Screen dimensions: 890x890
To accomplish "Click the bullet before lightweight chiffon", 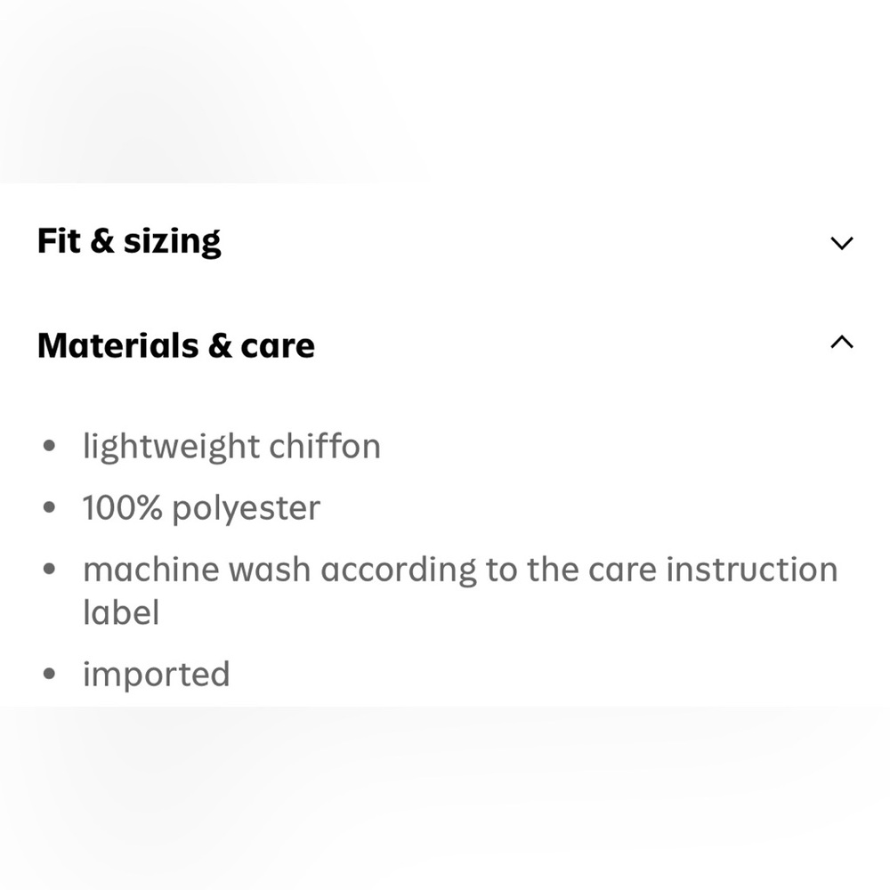I will 50,446.
